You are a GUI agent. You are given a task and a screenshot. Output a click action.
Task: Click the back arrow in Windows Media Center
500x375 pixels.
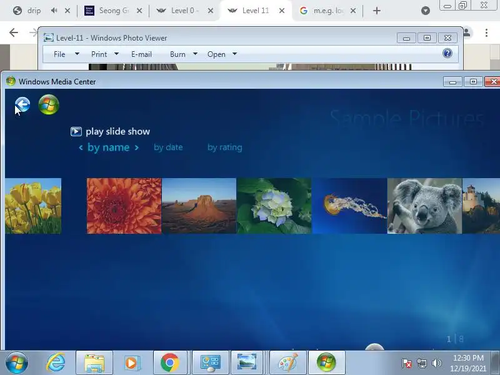tap(22, 104)
